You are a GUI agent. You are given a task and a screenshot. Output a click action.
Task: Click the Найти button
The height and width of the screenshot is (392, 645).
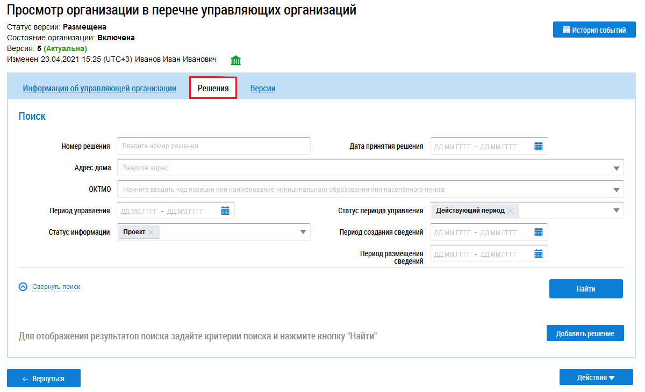tap(586, 289)
